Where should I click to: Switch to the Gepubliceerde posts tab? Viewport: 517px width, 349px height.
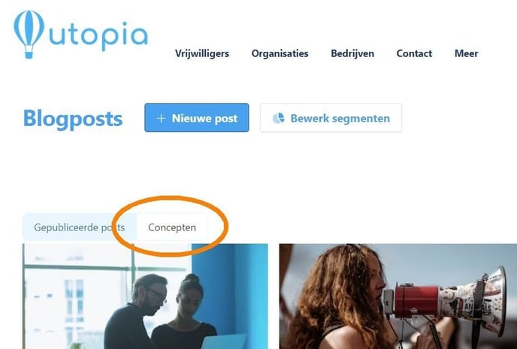coord(80,227)
